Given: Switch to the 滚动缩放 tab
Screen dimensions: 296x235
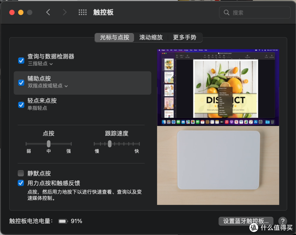Looking at the screenshot, I should coord(151,38).
